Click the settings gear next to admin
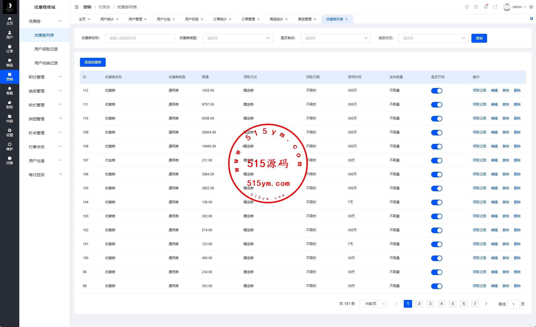This screenshot has height=327, width=536. [x=531, y=7]
